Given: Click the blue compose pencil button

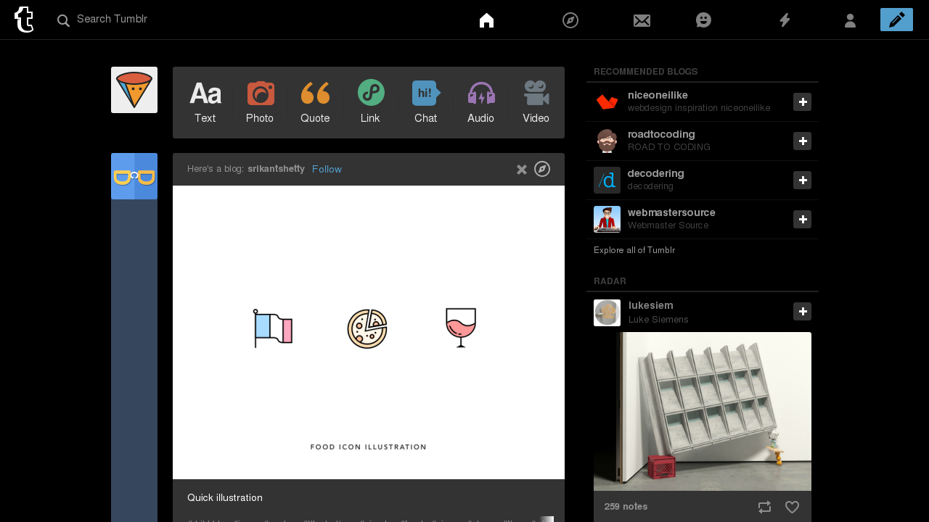Looking at the screenshot, I should coord(896,20).
